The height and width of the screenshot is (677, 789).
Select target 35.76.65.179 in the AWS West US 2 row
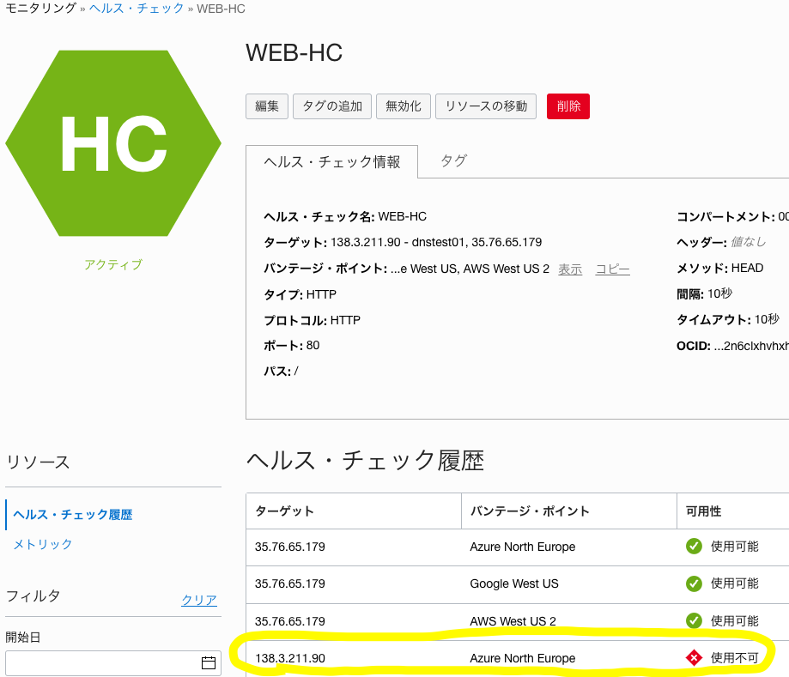290,621
